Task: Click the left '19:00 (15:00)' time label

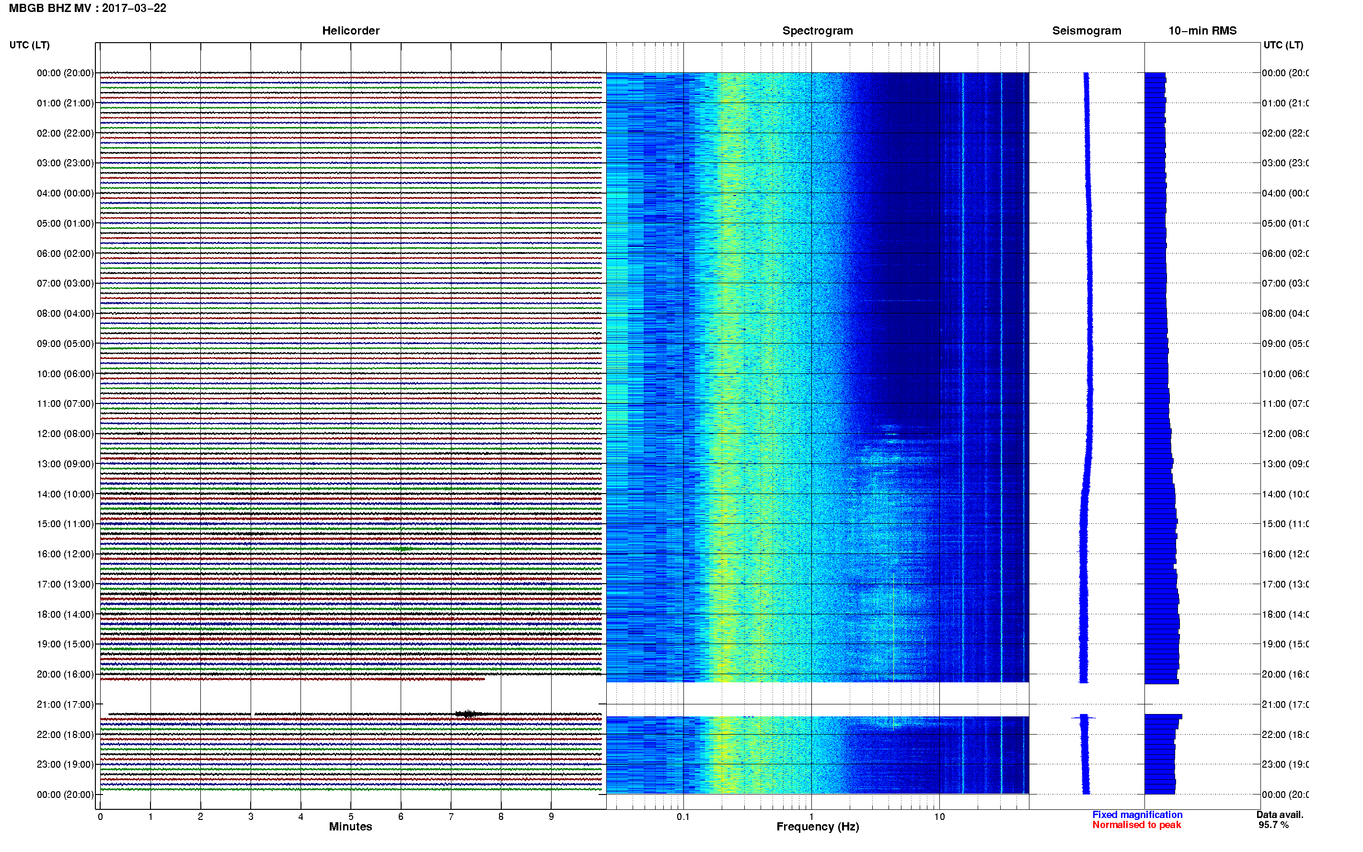Action: [65, 644]
